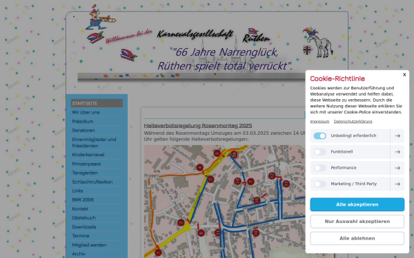414x258 pixels.
Task: Open the Mitglied werden menu item
Action: (97, 245)
